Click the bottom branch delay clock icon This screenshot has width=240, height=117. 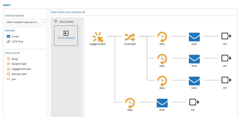click(130, 103)
